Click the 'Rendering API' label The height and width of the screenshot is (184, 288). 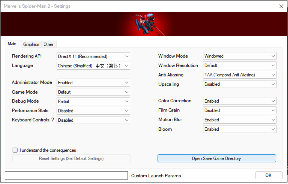coord(27,56)
